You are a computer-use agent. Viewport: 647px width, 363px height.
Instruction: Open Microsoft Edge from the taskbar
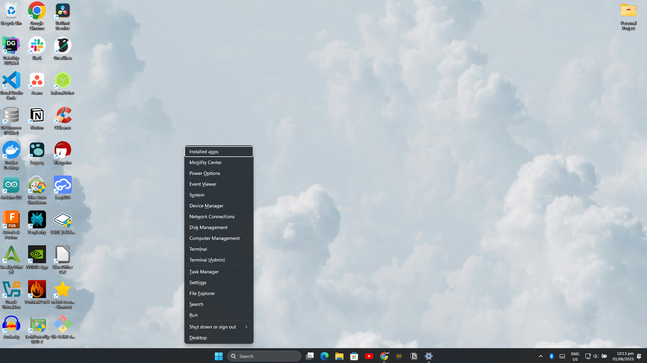point(324,356)
